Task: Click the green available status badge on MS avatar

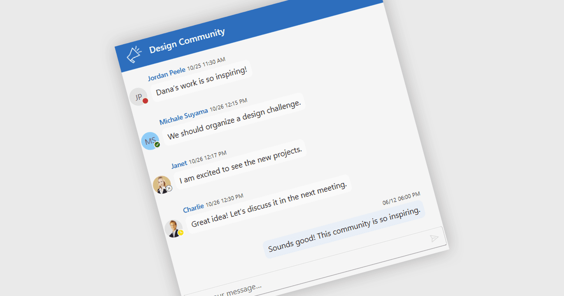Action: pyautogui.click(x=157, y=145)
